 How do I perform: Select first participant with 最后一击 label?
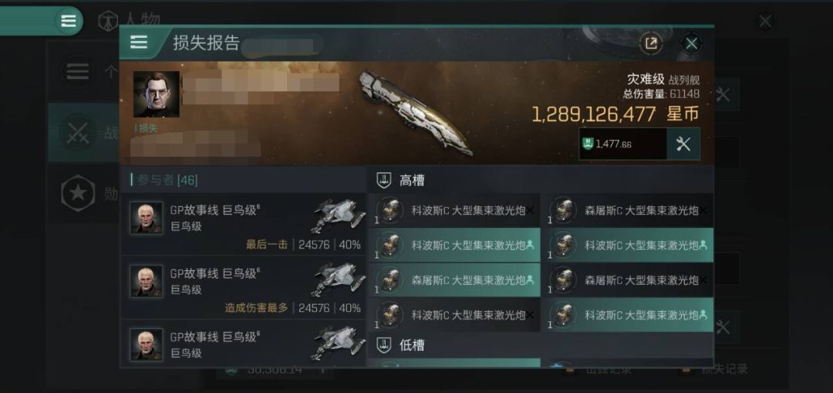(x=243, y=225)
